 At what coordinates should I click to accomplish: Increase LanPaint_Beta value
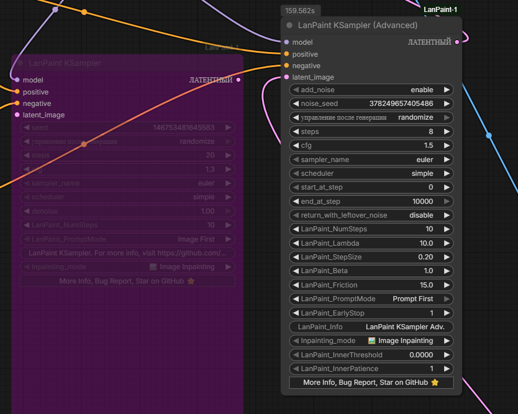pyautogui.click(x=446, y=271)
